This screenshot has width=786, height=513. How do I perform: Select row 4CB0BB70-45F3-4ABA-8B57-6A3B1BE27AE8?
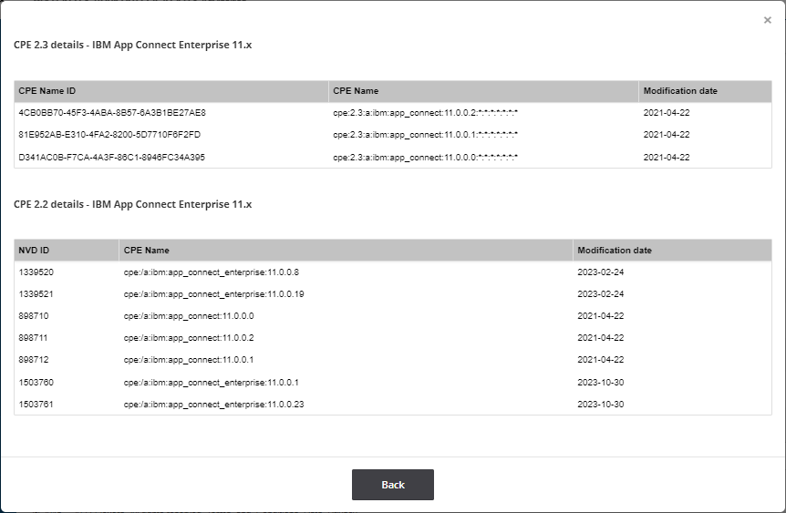(x=393, y=113)
